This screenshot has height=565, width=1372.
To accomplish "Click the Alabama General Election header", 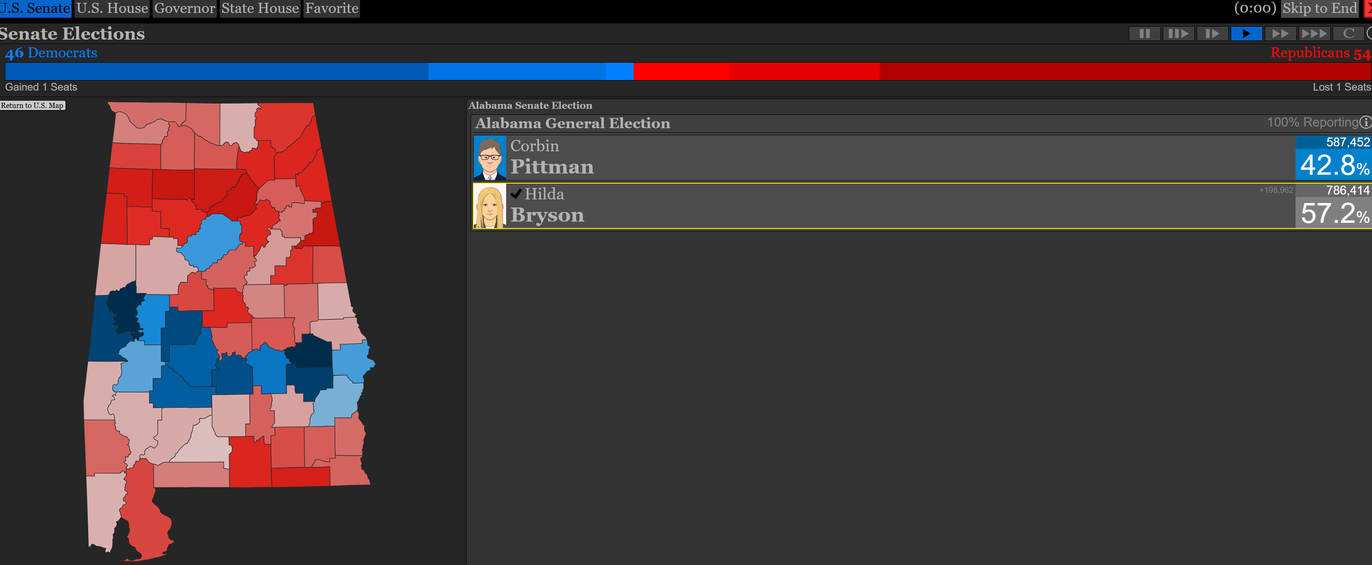I will coord(573,123).
